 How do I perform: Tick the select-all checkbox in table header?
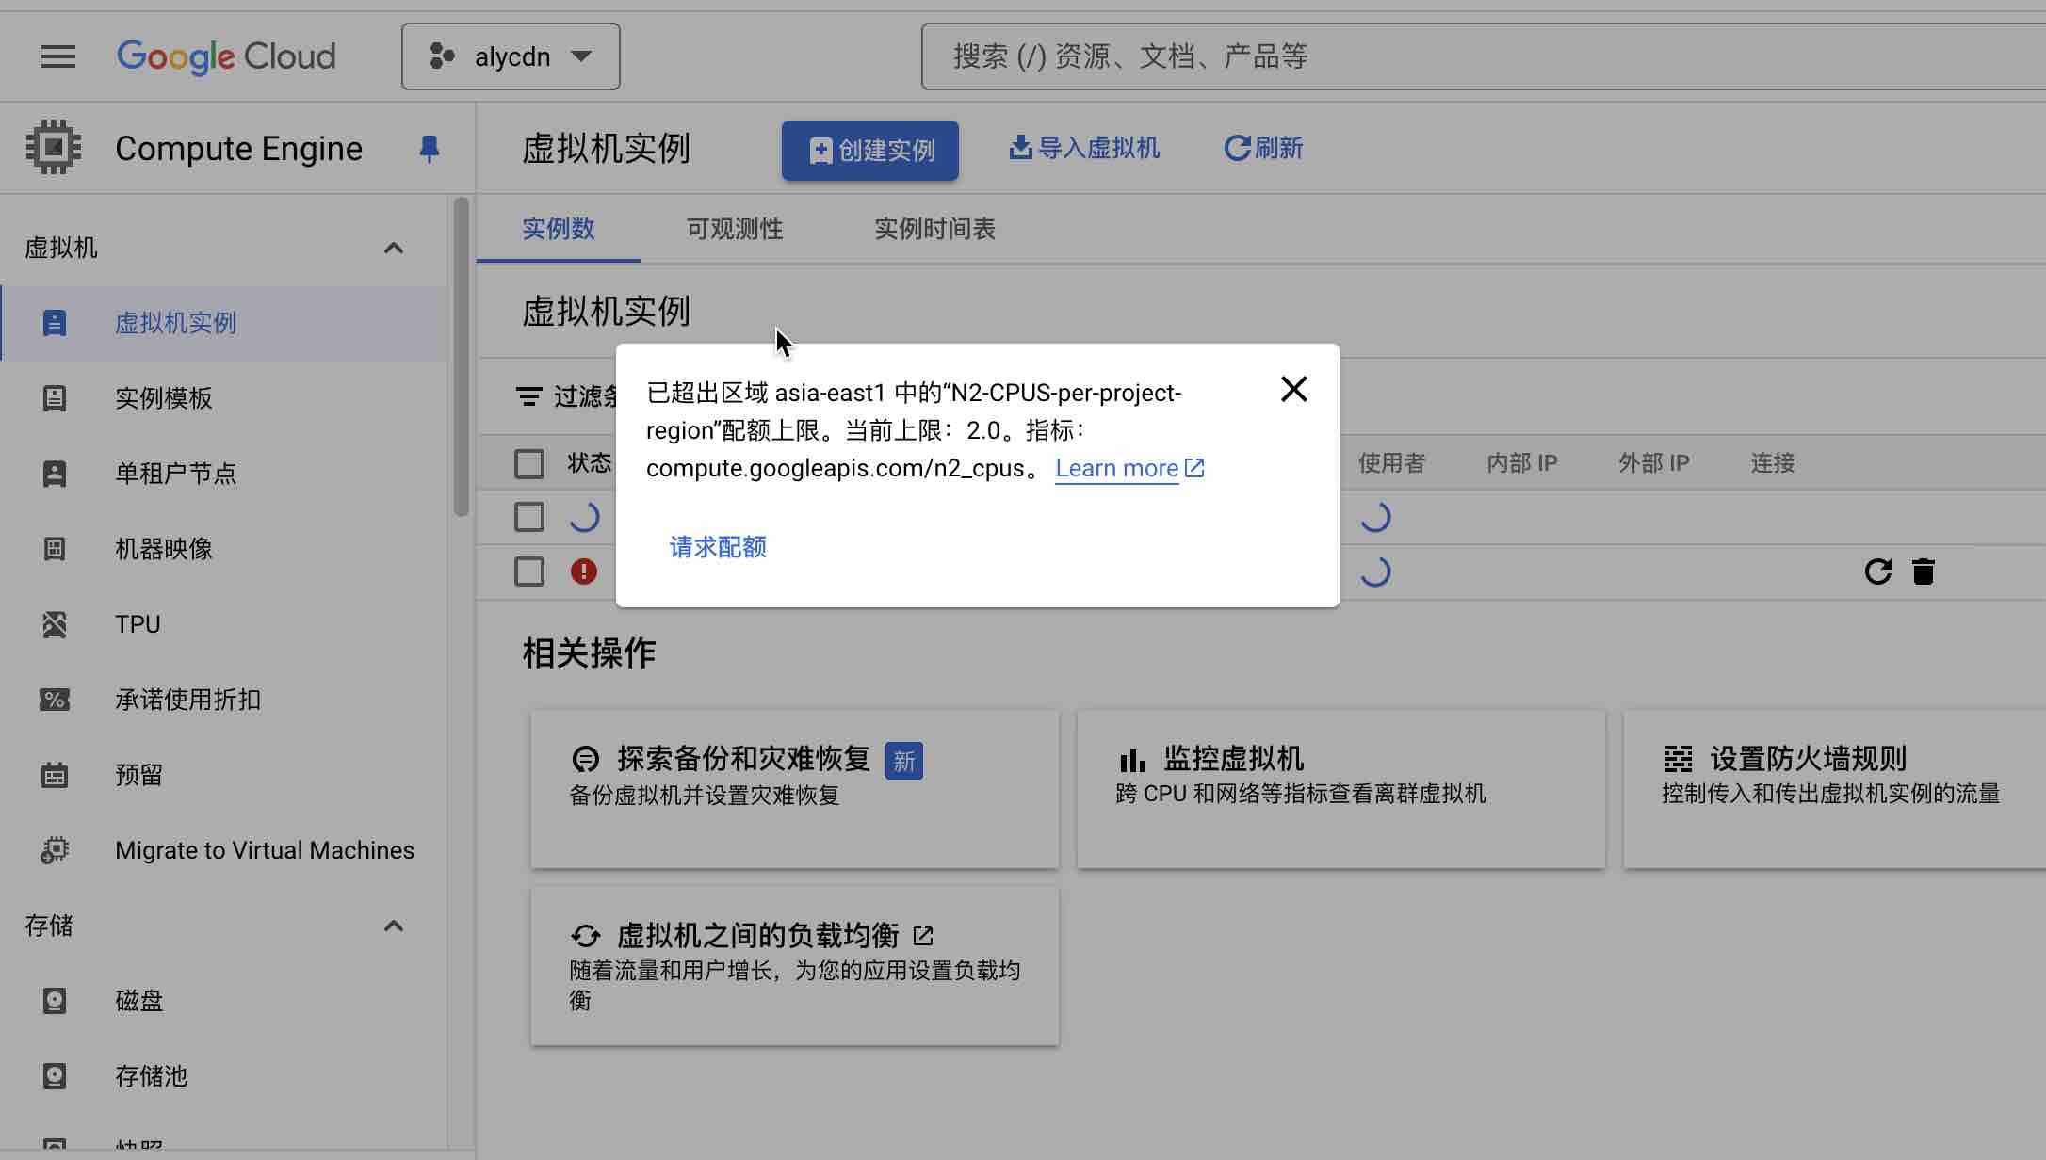(x=529, y=463)
